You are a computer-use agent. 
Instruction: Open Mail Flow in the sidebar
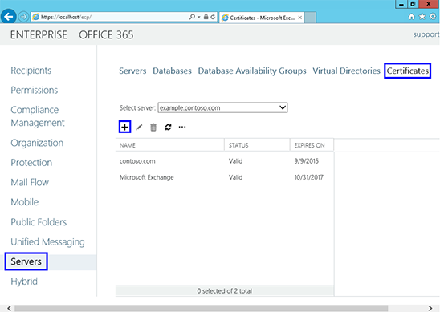coord(30,183)
